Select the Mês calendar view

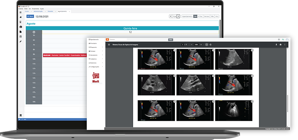click(x=212, y=16)
